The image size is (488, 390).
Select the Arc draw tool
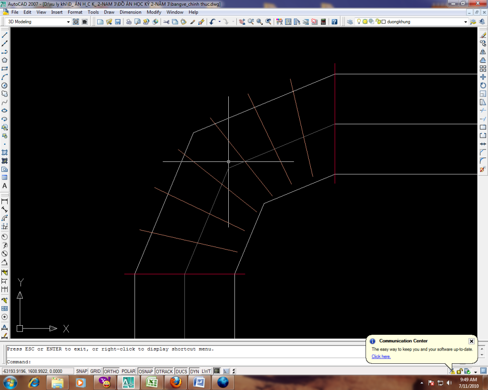click(4, 77)
